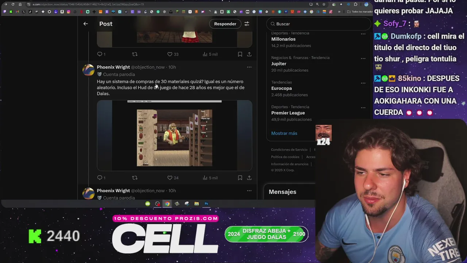Open more options for Jupiter trend

(363, 58)
